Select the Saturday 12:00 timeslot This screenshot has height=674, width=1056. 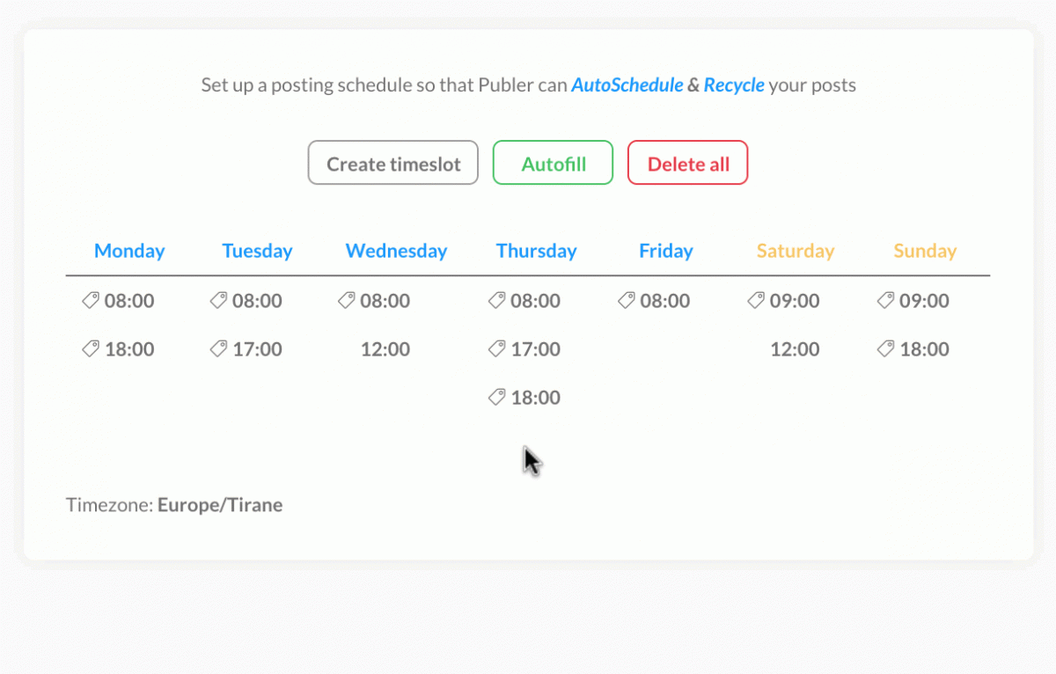[795, 349]
